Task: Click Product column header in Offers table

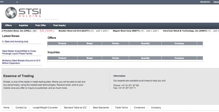Action: (x=62, y=43)
